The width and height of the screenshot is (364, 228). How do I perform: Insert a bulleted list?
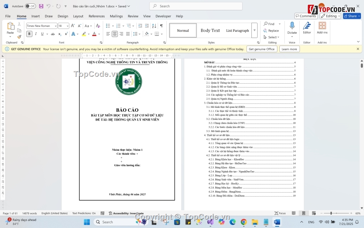point(108,26)
